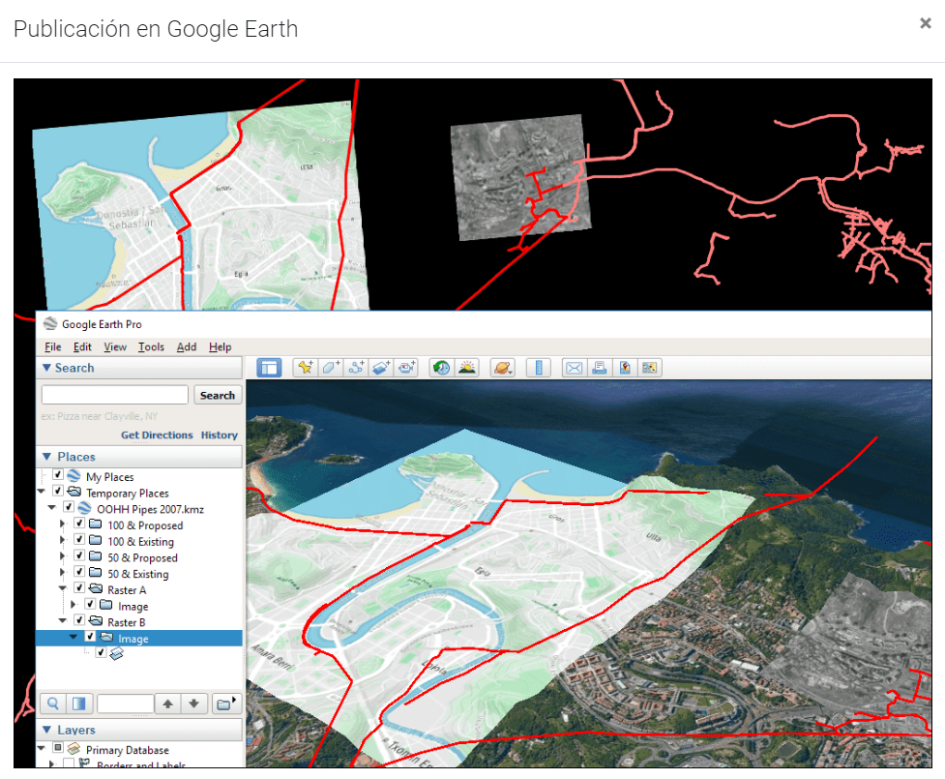
Task: Open the Help menu
Action: [x=220, y=346]
